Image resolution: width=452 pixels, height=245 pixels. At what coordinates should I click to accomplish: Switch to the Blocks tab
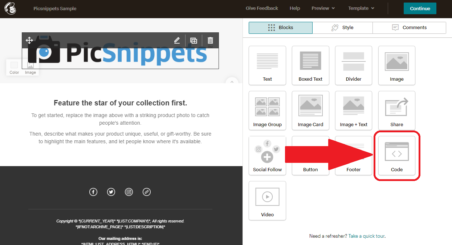(x=280, y=28)
